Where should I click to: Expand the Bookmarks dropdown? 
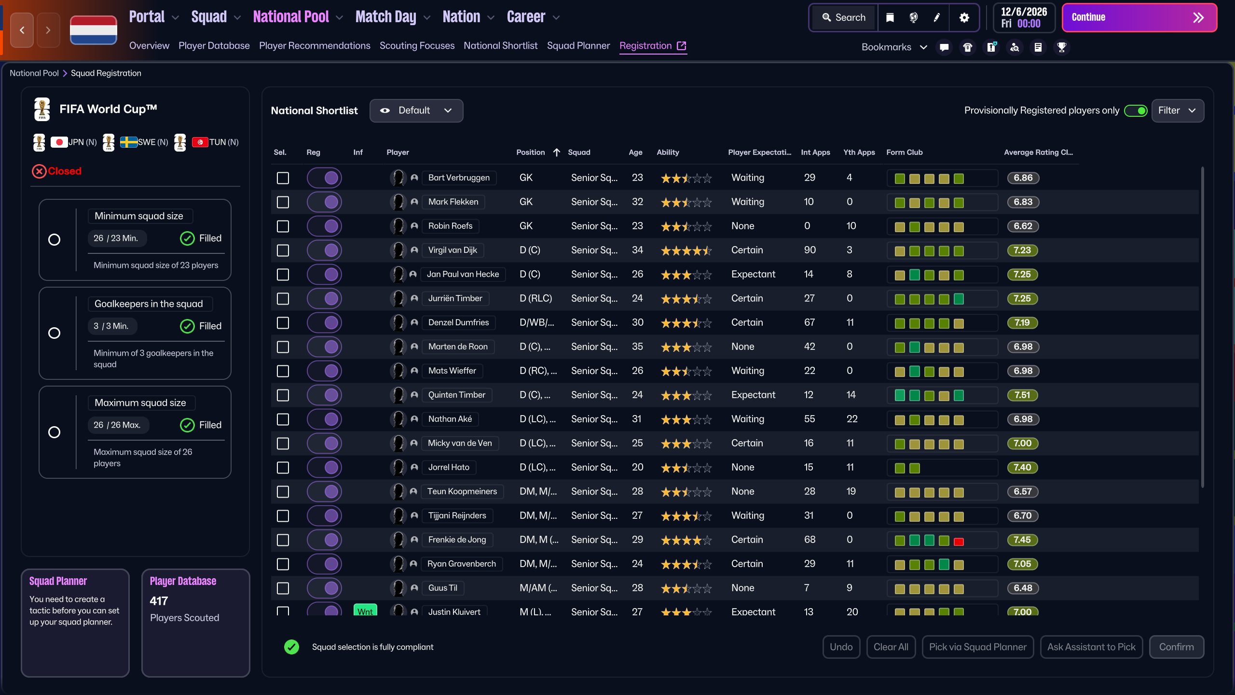point(894,47)
